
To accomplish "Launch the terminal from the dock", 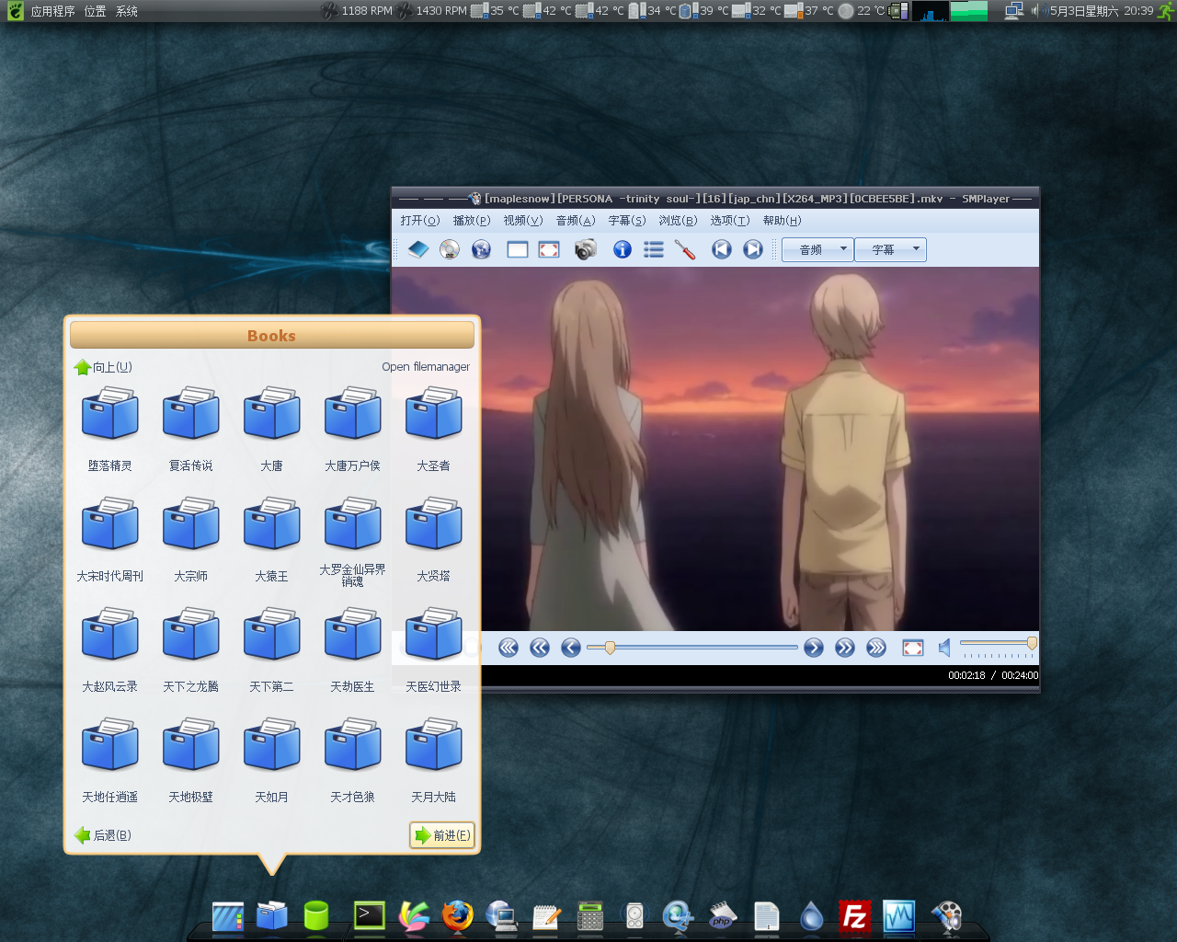I will (369, 915).
